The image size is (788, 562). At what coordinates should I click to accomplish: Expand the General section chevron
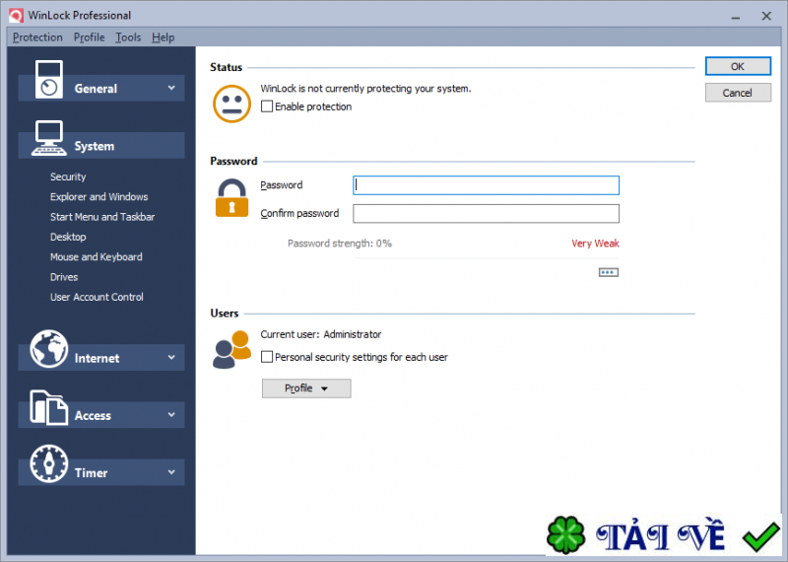tap(171, 88)
